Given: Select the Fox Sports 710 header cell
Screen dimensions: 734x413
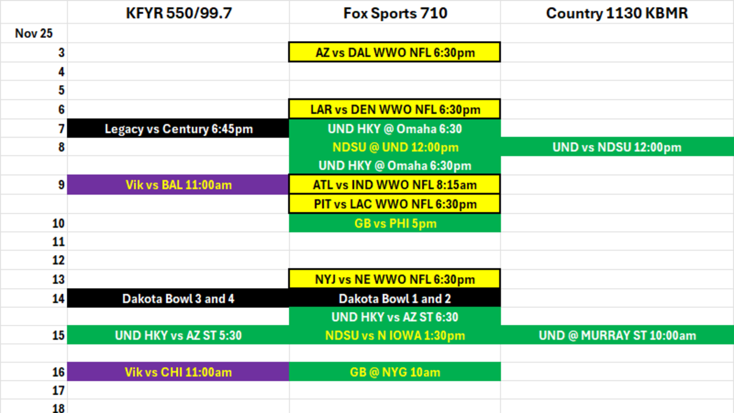Looking at the screenshot, I should (x=395, y=13).
